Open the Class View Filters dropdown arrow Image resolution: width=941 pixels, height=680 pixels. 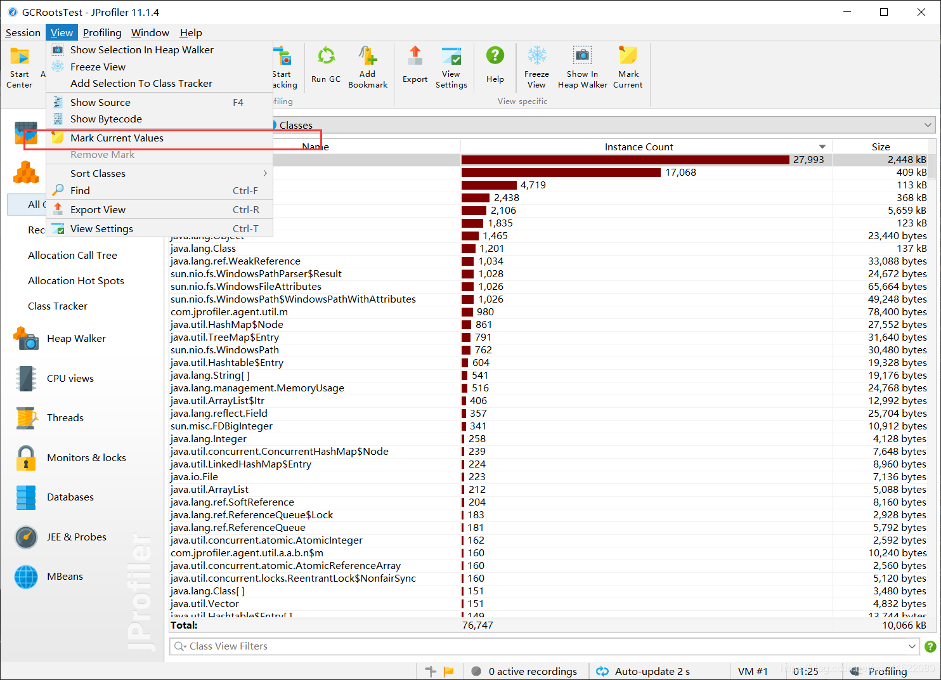pos(912,646)
